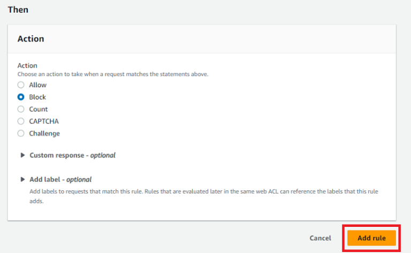Click the bold Action panel header
This screenshot has width=411, height=253.
click(31, 39)
